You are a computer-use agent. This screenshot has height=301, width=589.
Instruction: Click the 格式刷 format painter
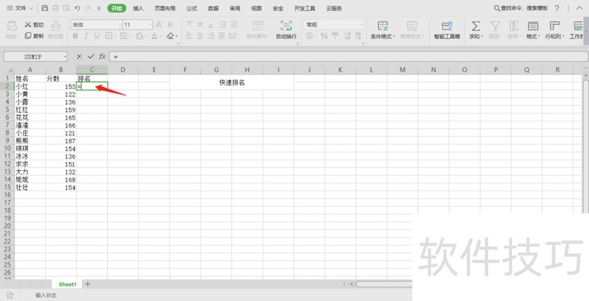click(56, 29)
